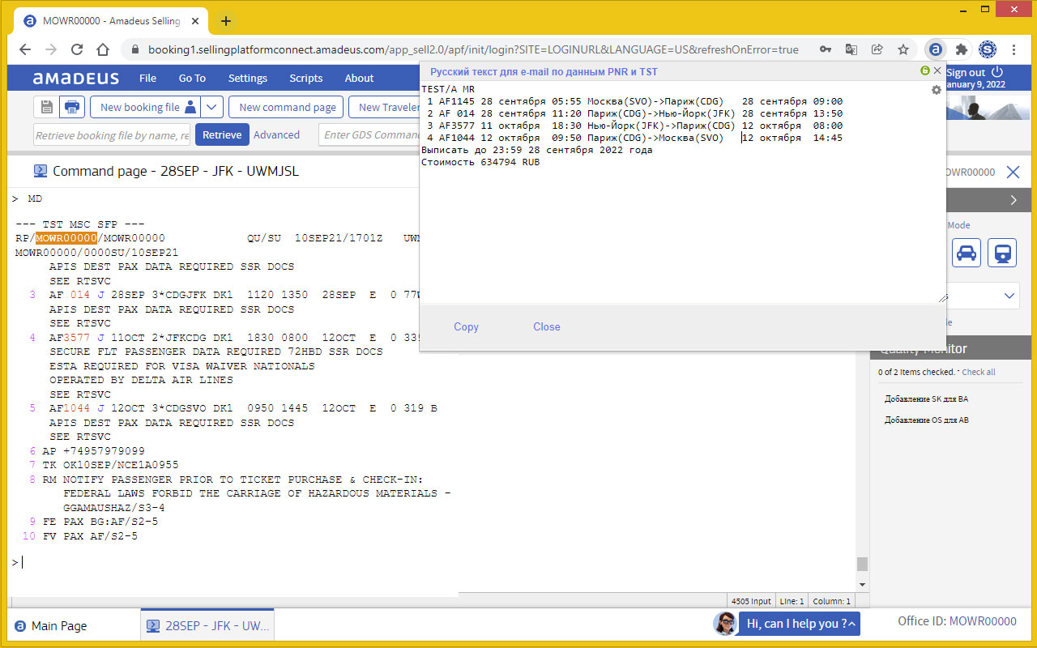Click the print icon in the toolbar

71,107
